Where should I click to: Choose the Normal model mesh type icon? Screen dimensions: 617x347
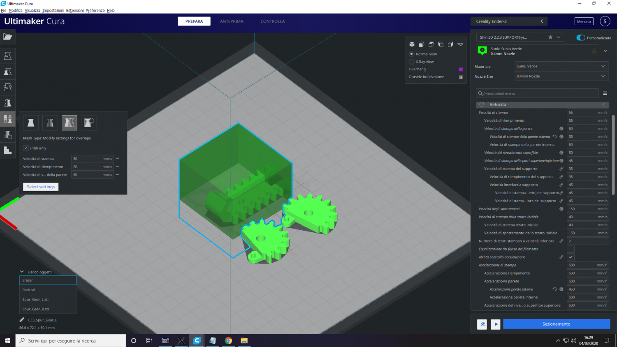[31, 123]
